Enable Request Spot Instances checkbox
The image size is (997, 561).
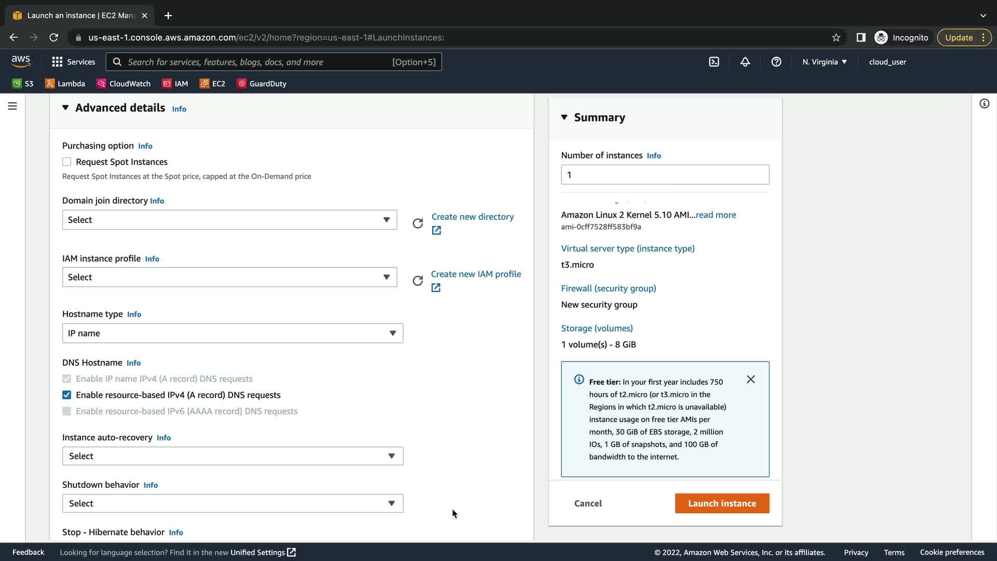coord(66,162)
